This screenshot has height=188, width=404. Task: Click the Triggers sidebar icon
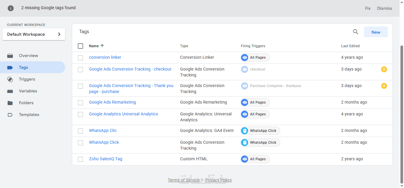pyautogui.click(x=10, y=79)
